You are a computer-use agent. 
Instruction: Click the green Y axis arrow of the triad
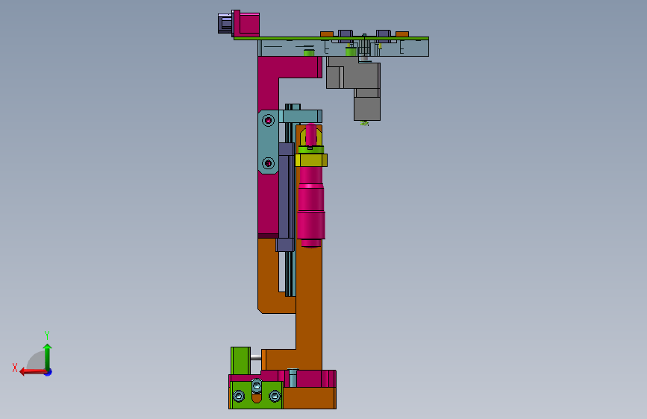point(48,356)
